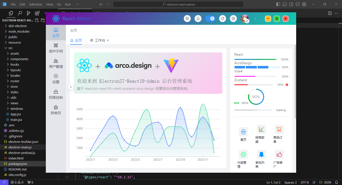Toggle the theme switch in React Admin header
Image resolution: width=342 pixels, height=185 pixels.
(x=210, y=19)
